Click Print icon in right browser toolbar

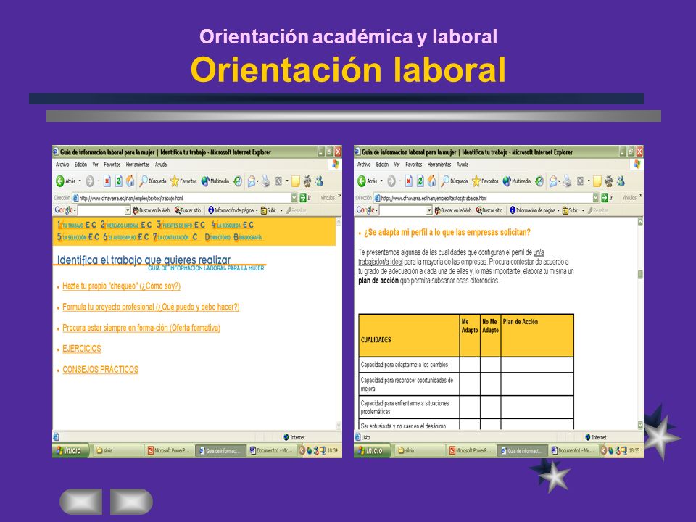567,181
